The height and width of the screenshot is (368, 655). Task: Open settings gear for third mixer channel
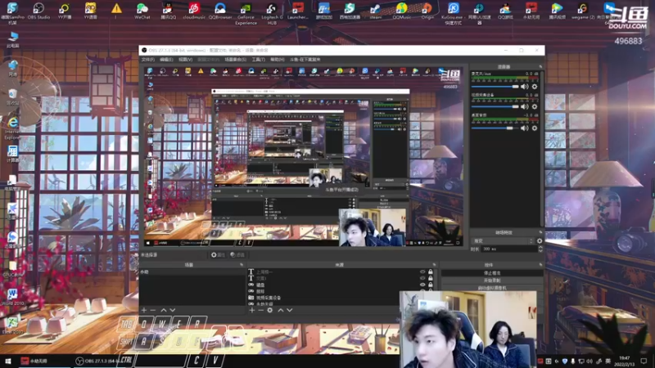point(535,128)
